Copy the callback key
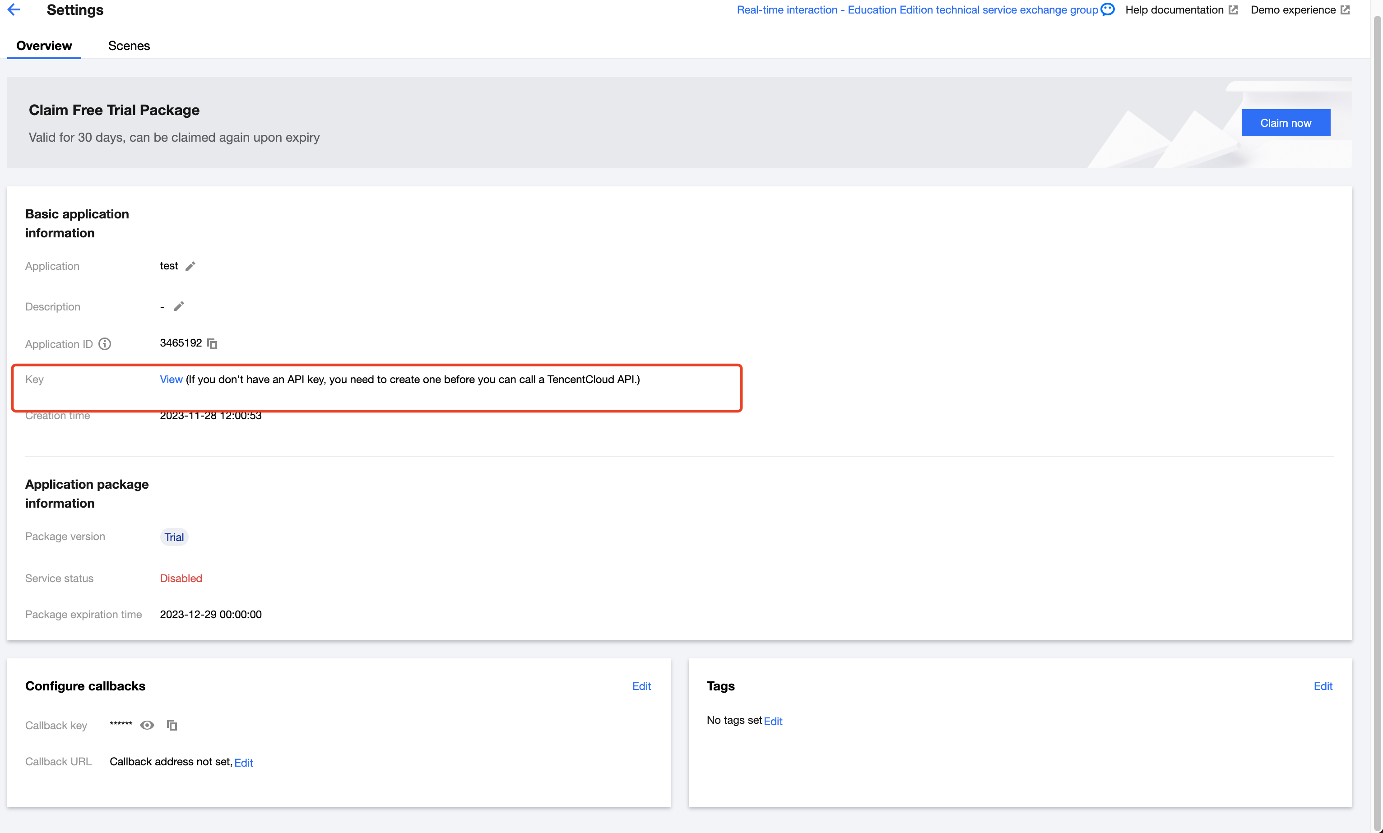 coord(172,725)
